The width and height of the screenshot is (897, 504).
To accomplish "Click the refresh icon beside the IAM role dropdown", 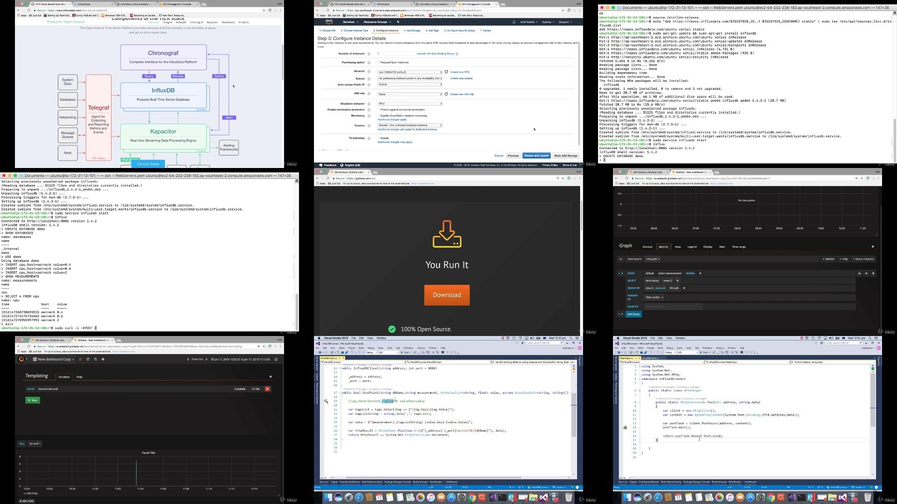I will 446,94.
